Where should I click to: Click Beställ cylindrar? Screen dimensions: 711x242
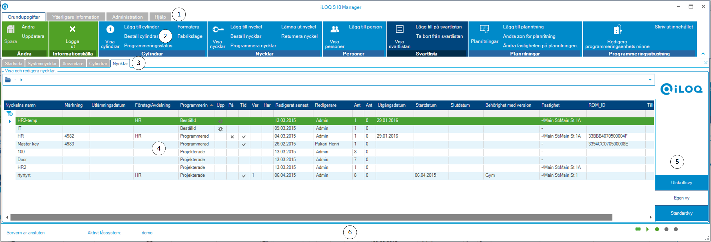(141, 36)
